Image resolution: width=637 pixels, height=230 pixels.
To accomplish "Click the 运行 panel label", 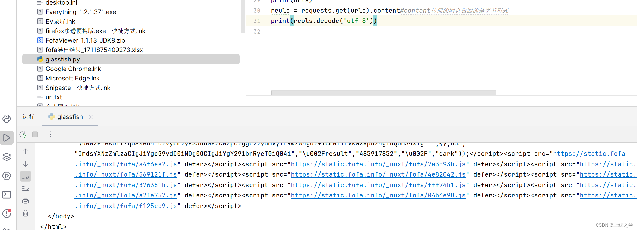I will pyautogui.click(x=28, y=117).
